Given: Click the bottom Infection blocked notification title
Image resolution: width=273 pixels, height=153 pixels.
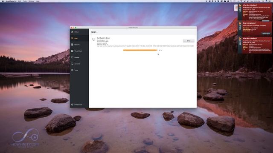Looking at the screenshot, I should [250, 38].
